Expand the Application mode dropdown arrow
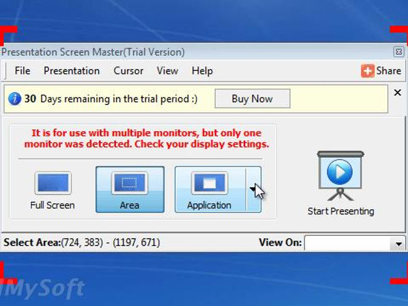Viewport: 408px width, 306px height. [x=253, y=190]
